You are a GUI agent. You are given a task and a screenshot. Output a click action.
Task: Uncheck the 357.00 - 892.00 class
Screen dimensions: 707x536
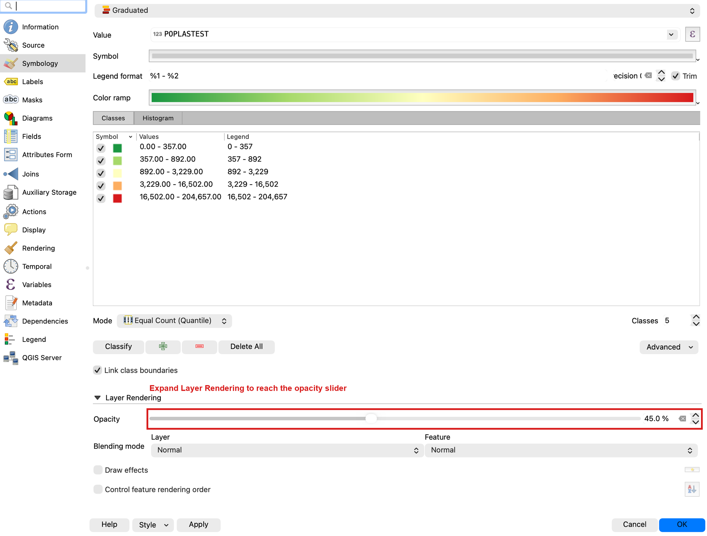[101, 161]
